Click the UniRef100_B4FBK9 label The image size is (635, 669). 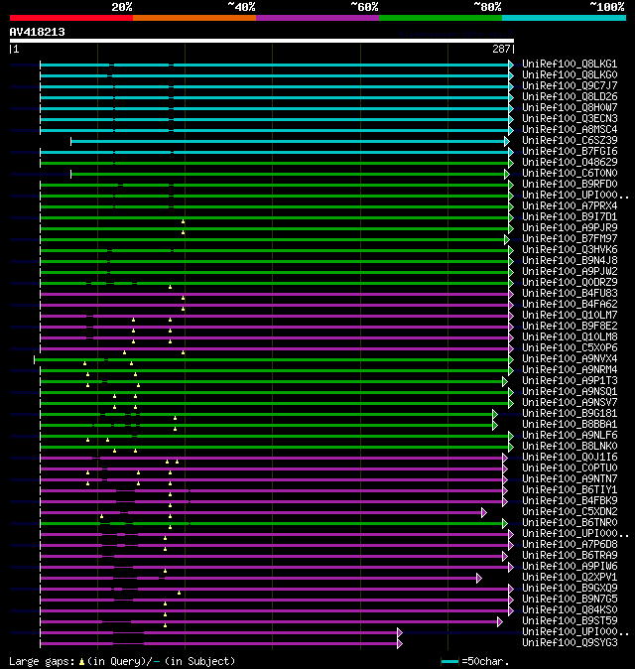(x=570, y=501)
